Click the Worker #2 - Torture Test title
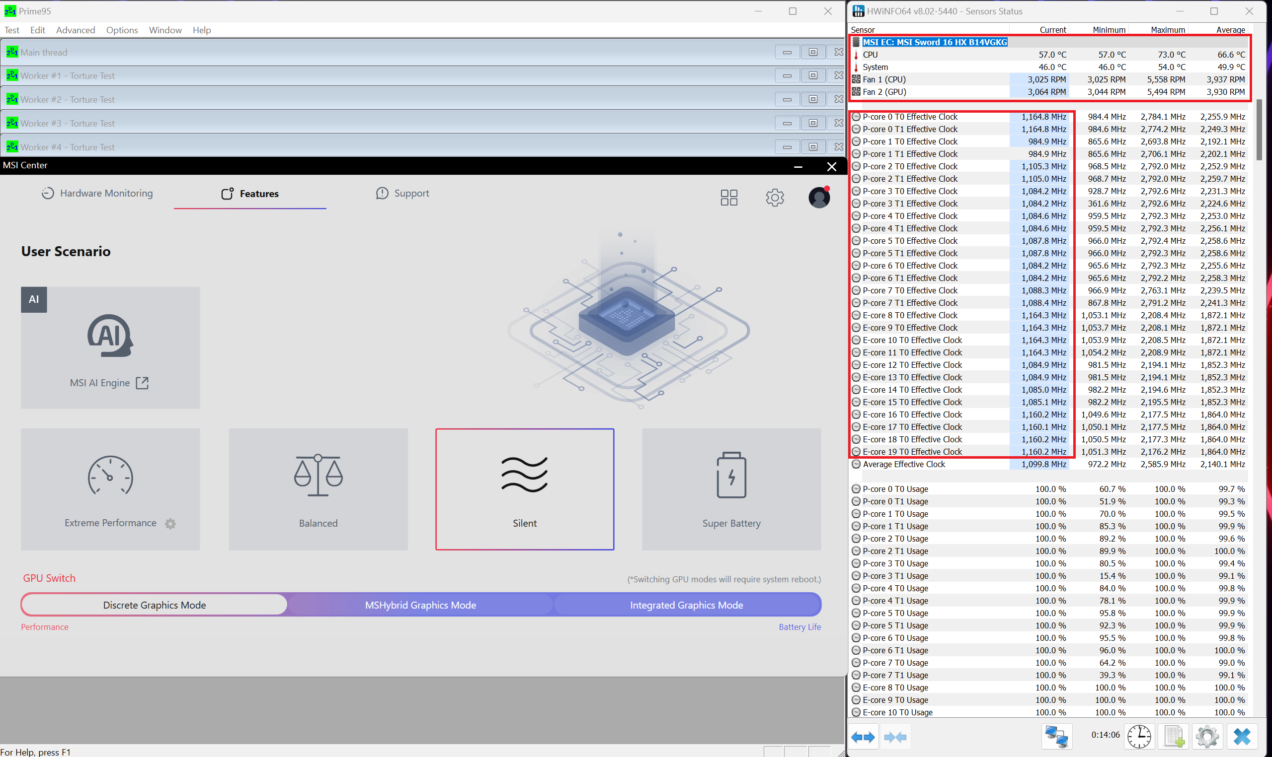Image resolution: width=1272 pixels, height=757 pixels. coord(68,99)
